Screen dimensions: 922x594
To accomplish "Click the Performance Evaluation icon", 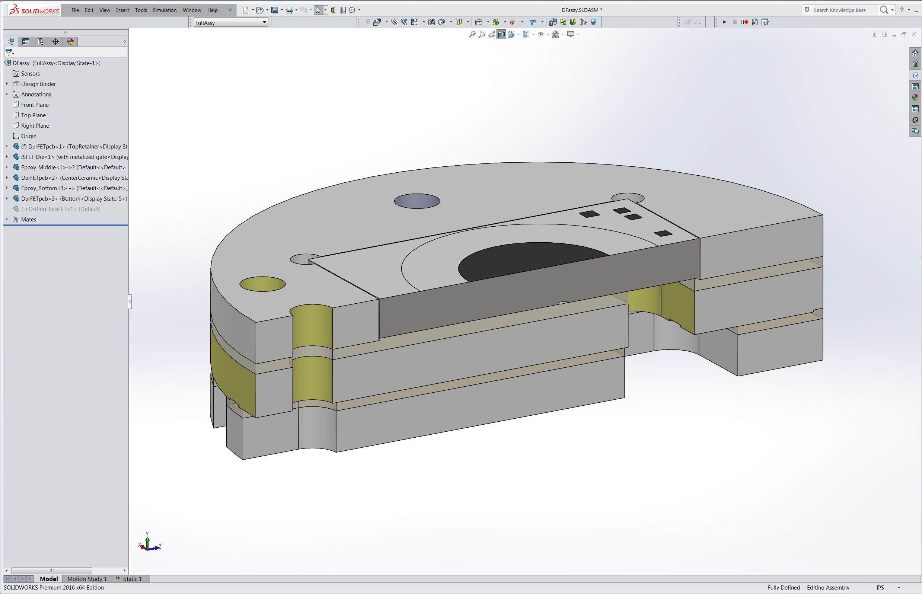I will tap(583, 22).
